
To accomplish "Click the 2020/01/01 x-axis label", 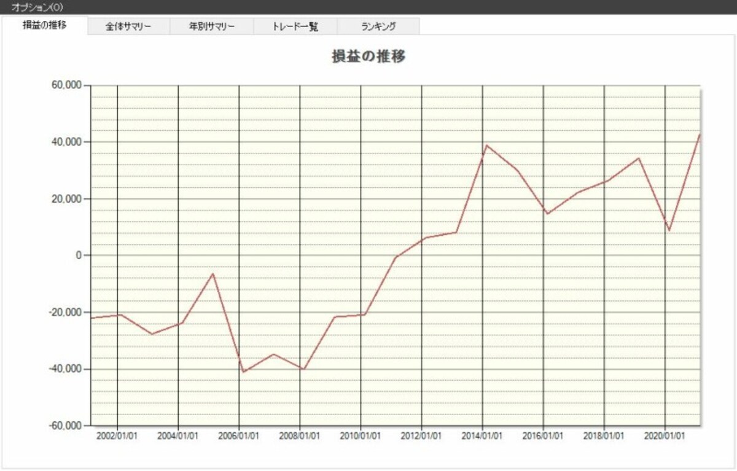I will coord(665,436).
